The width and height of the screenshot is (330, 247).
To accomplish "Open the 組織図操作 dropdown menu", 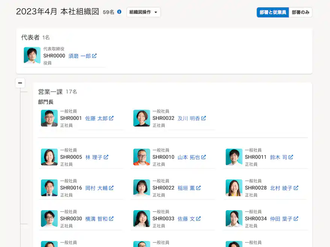I will pyautogui.click(x=143, y=12).
